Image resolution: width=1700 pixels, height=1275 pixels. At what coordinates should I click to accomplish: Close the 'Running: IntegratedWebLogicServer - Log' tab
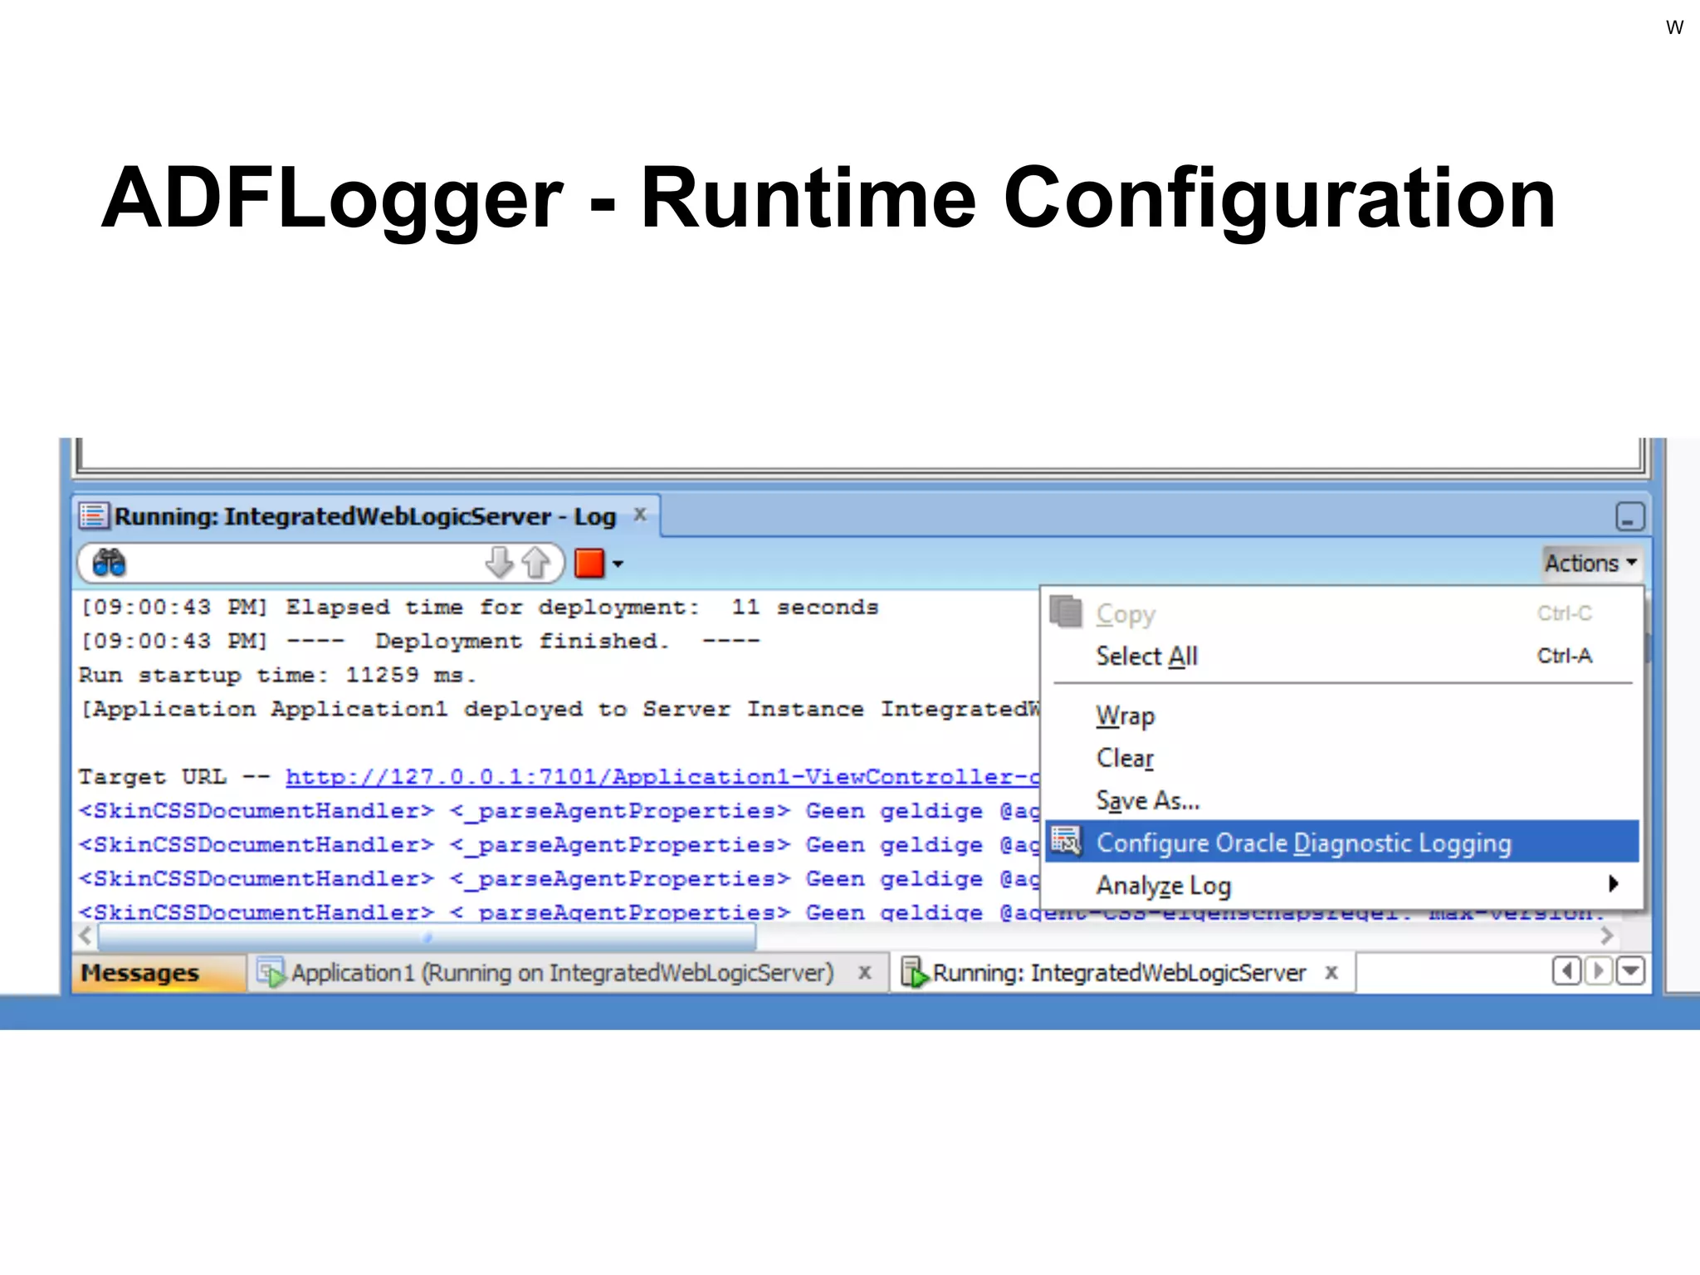pos(640,514)
